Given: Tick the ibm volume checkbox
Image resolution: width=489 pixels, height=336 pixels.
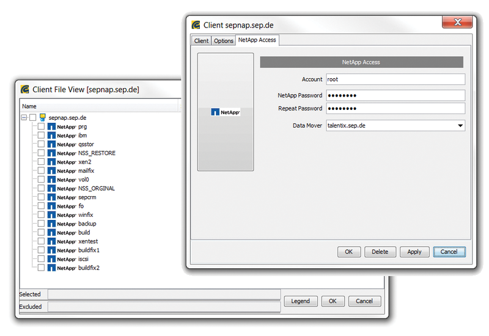Looking at the screenshot, I should pos(41,135).
